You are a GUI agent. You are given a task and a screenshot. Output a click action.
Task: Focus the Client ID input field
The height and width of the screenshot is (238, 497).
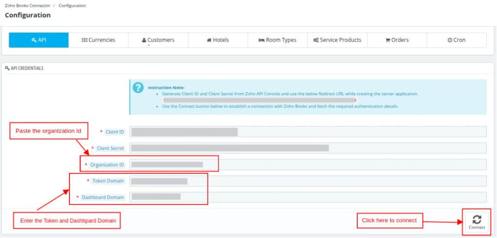point(308,132)
